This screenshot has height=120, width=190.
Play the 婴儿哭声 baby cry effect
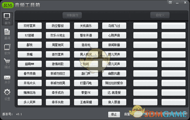114,54
